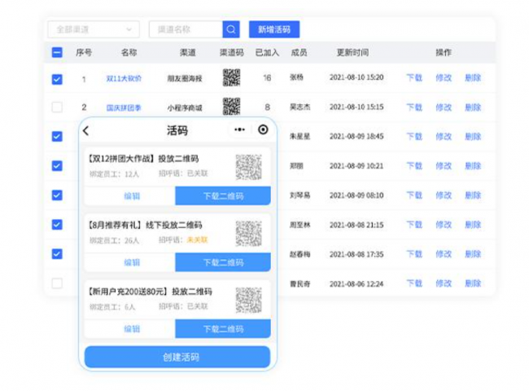Check the checkbox of the 曹民奇 row
529x391 pixels.
point(57,283)
